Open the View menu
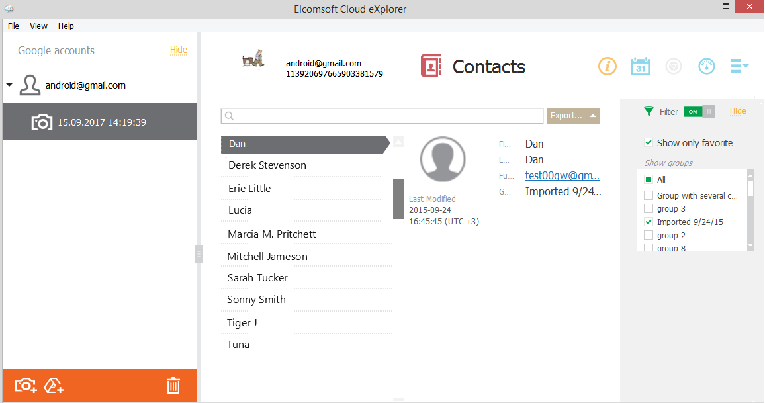The width and height of the screenshot is (765, 403). (38, 26)
